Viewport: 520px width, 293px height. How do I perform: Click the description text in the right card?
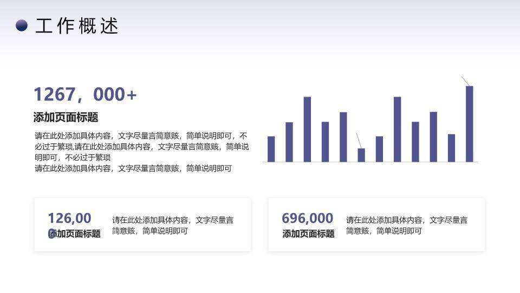coord(407,225)
